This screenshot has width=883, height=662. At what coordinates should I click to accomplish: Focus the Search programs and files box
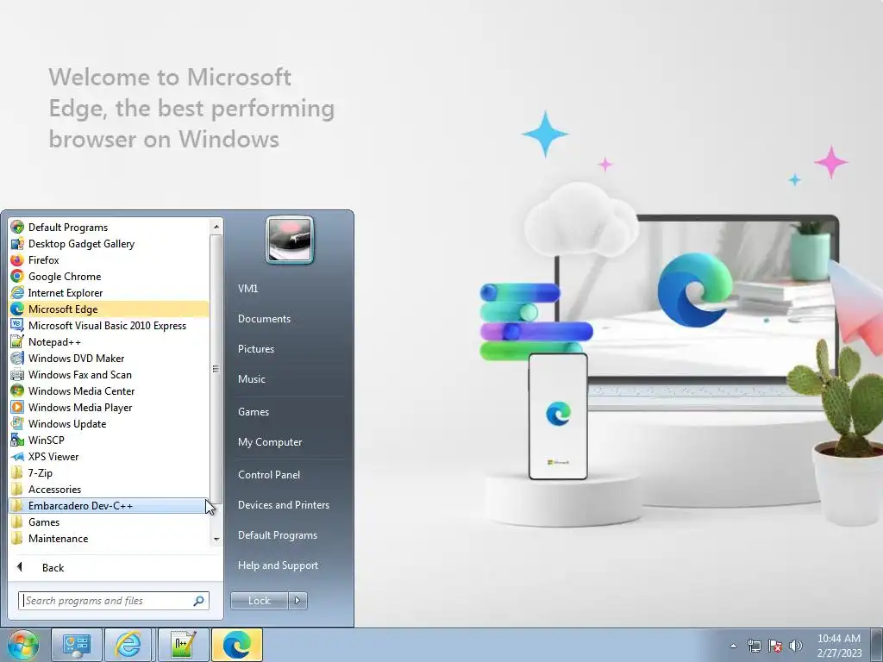[x=107, y=601]
